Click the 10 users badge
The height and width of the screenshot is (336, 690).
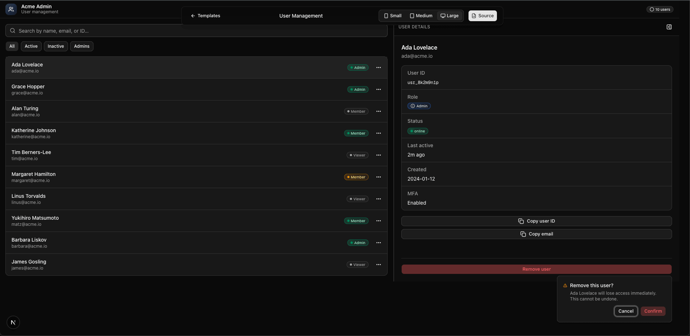pos(660,10)
